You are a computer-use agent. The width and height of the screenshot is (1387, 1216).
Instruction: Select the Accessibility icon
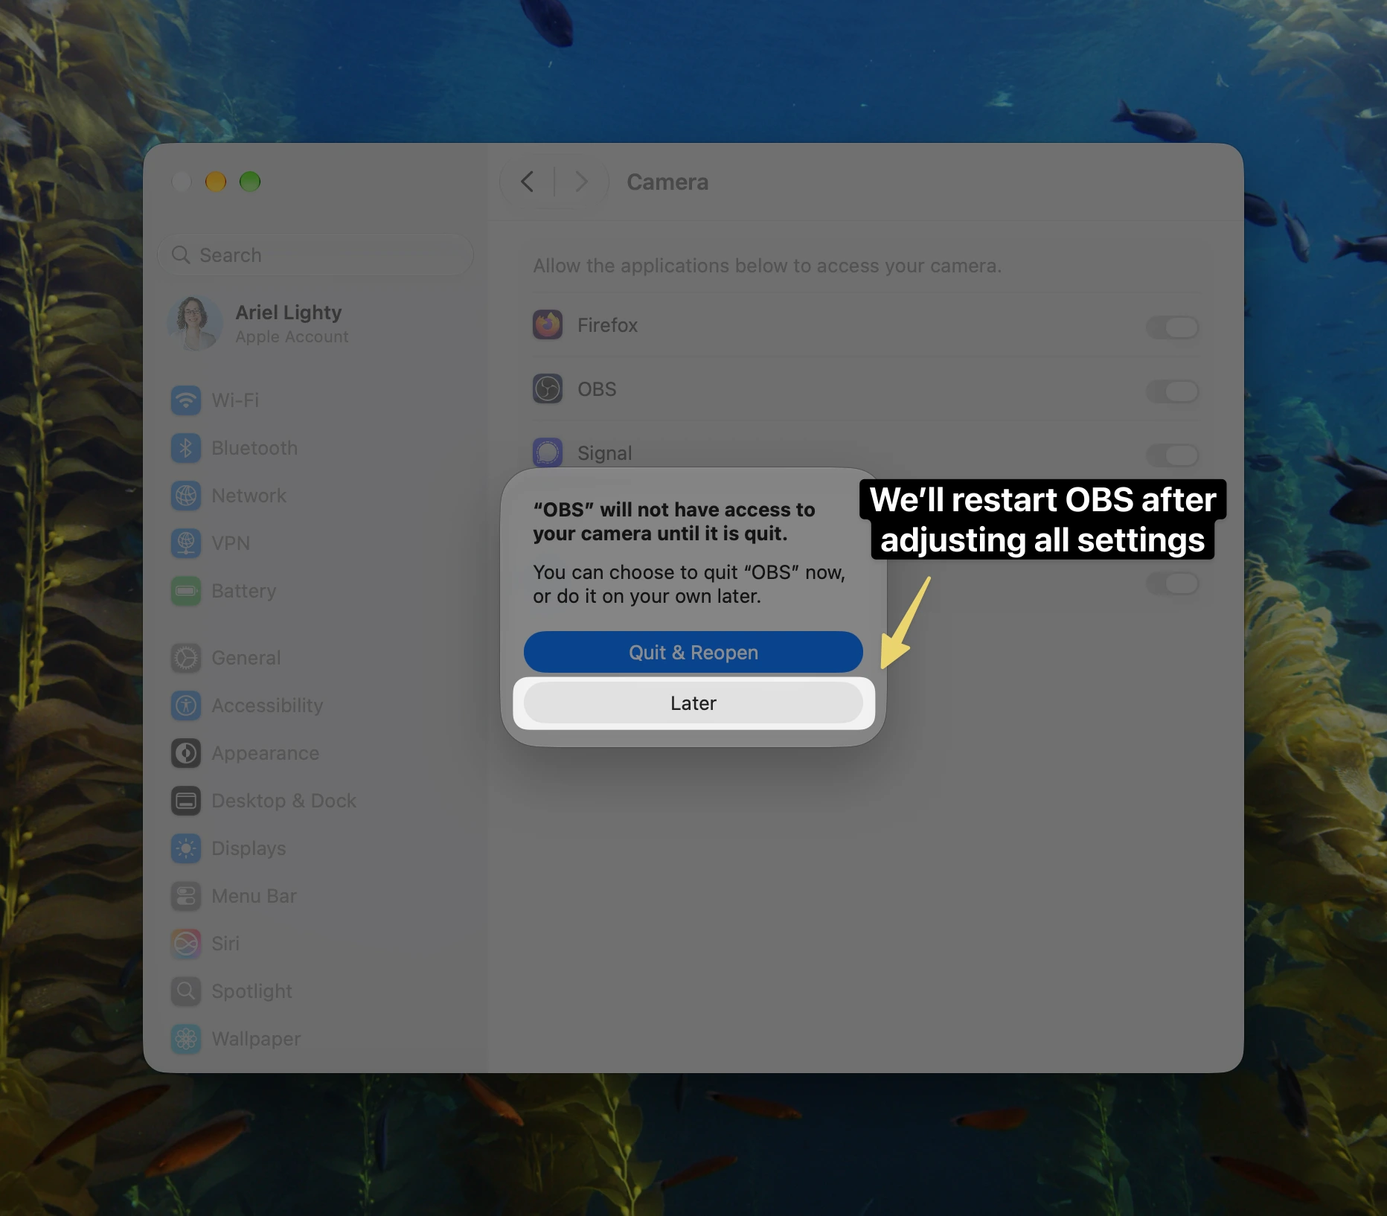pyautogui.click(x=186, y=705)
